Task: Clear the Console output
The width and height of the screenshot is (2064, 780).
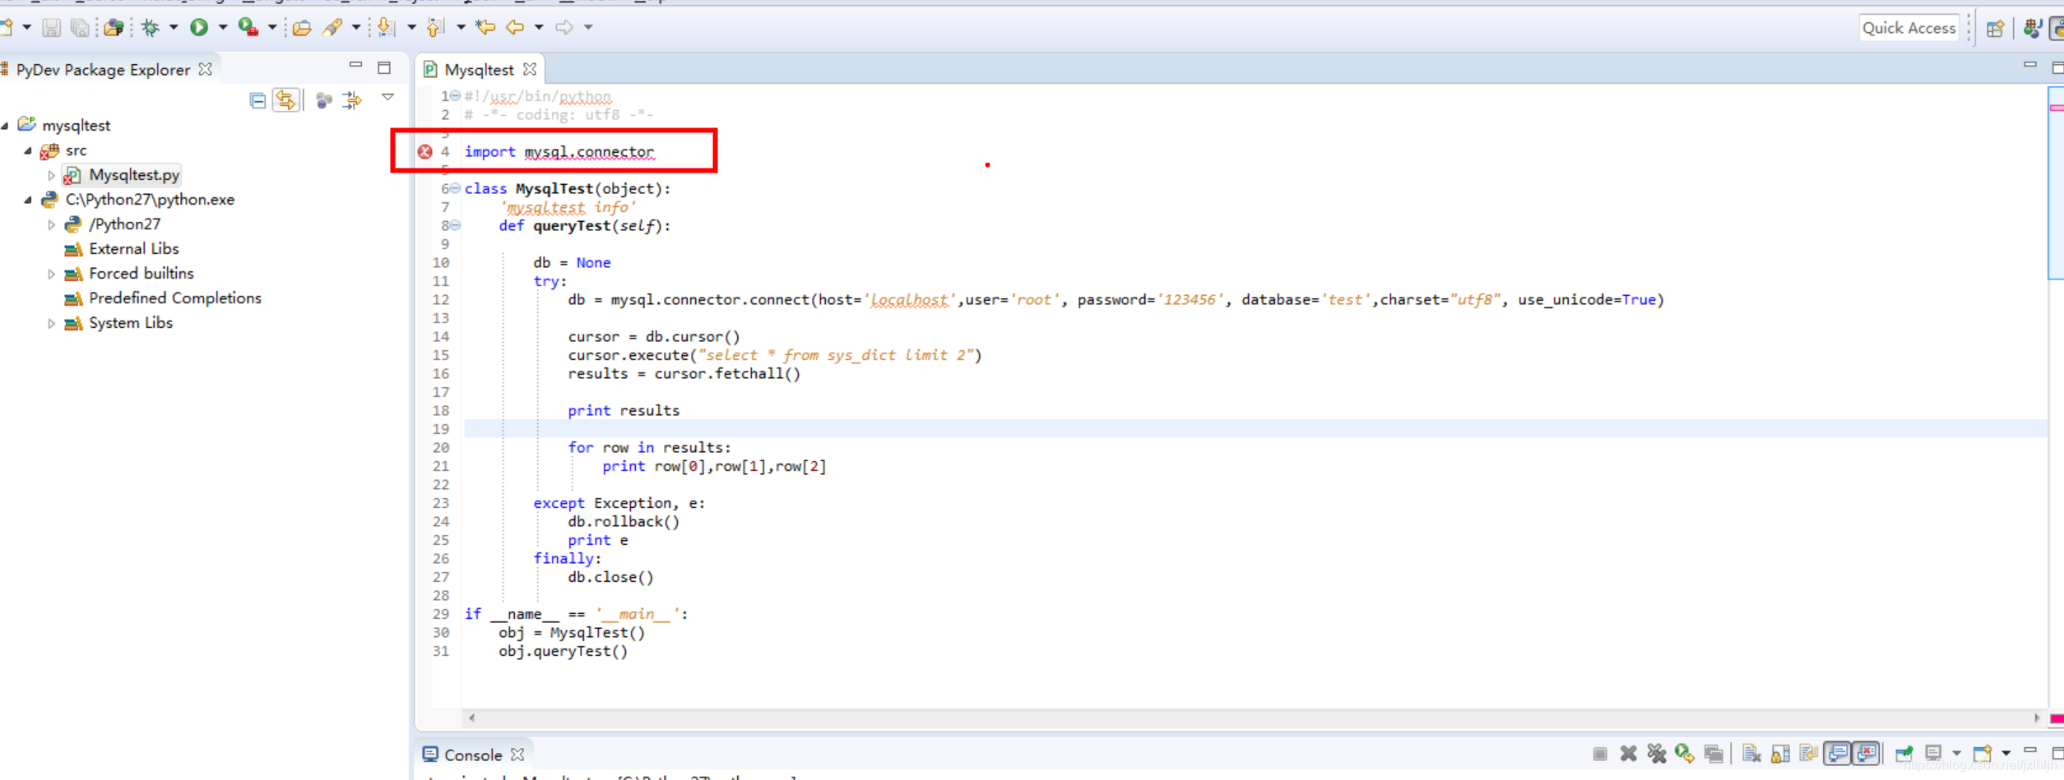Action: [x=1751, y=753]
